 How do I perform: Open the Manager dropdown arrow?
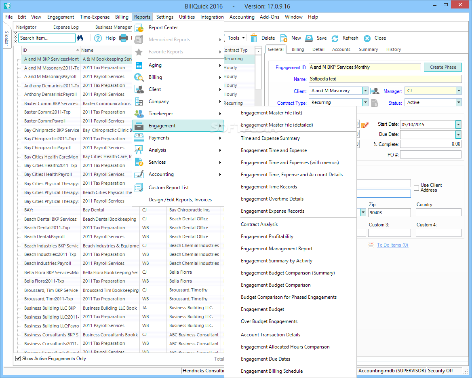tap(459, 91)
